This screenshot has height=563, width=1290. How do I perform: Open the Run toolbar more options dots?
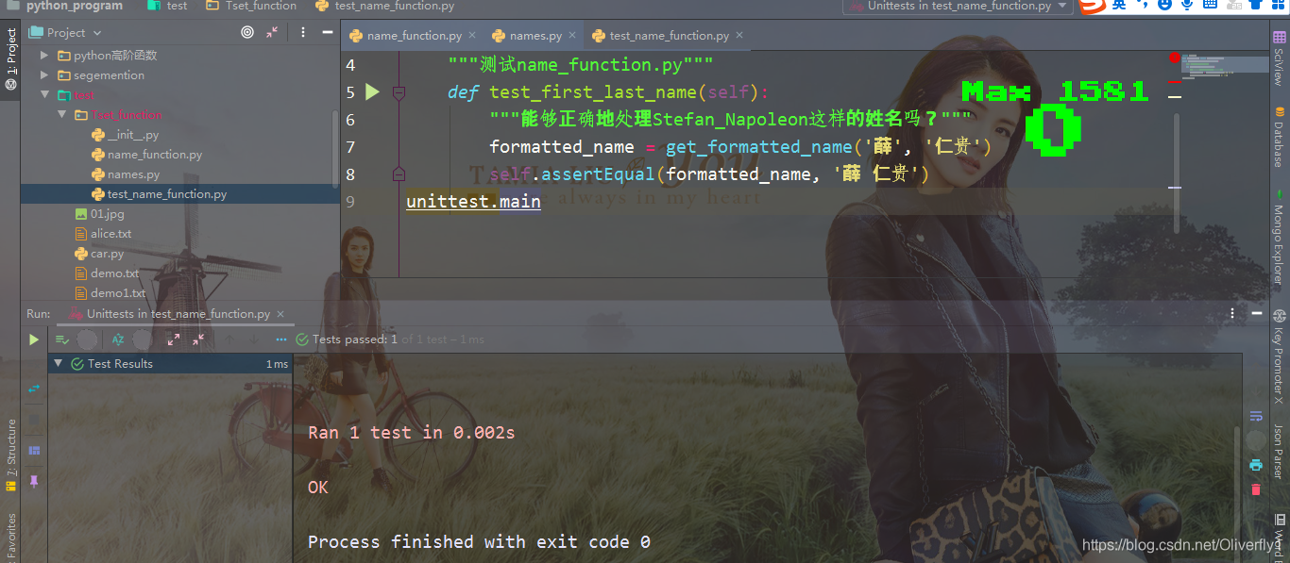281,339
